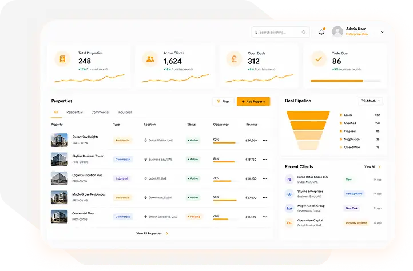Click the Closed Won legend entry
The image size is (413, 271).
pyautogui.click(x=360, y=147)
